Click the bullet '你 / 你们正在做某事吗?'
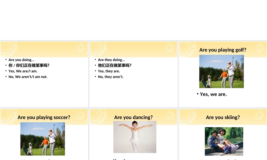This screenshot has height=160, width=267. [29, 65]
